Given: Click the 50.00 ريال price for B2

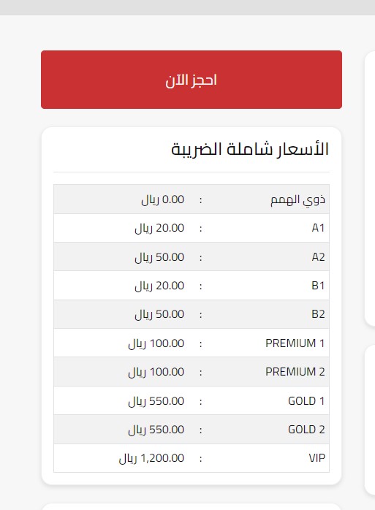Looking at the screenshot, I should click(159, 314).
